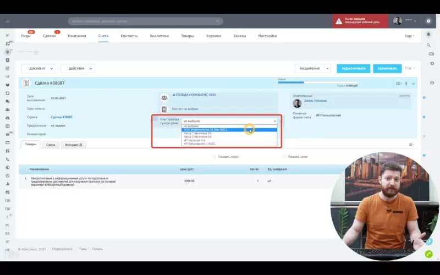Enable the Показать налог checkbox
The width and height of the screenshot is (440, 275).
point(284,157)
